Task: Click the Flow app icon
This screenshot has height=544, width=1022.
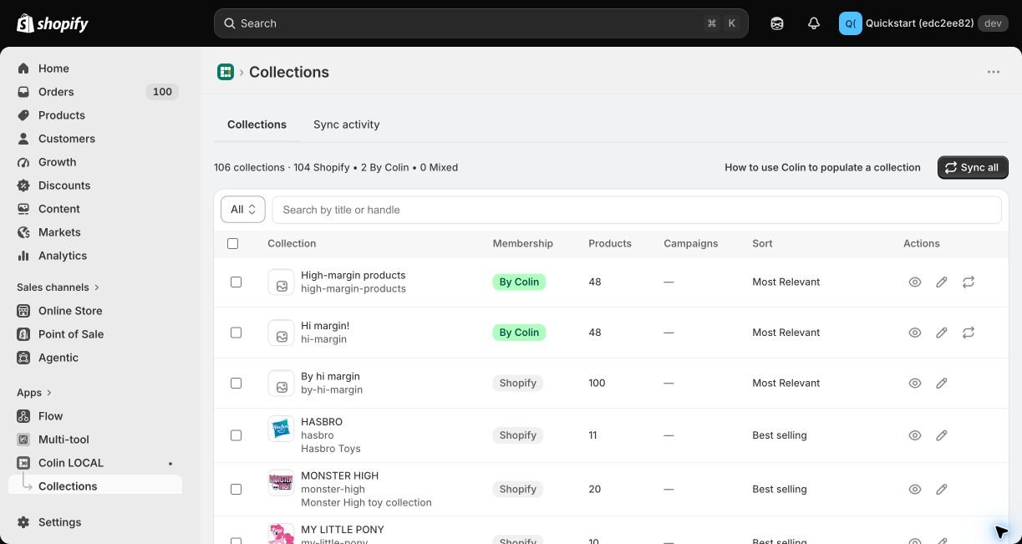Action: (x=23, y=416)
